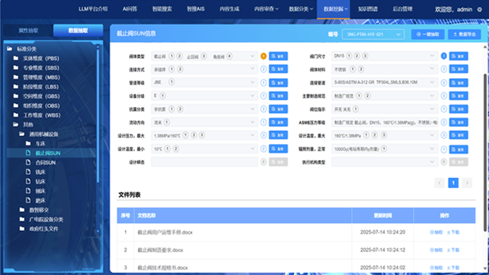
Task: Click the folder icon of 广电院设备分类
Action: tap(22, 219)
